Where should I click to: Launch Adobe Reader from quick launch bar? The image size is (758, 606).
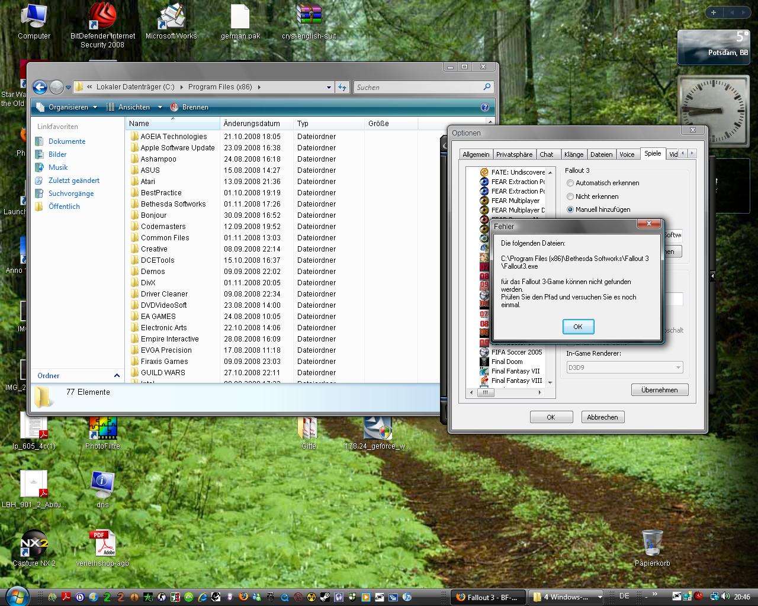pyautogui.click(x=66, y=597)
